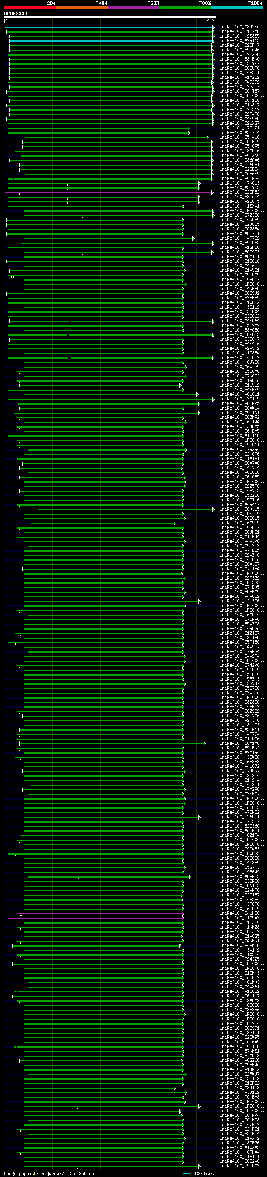Select hit UniRef100_P49299

coord(239,82)
